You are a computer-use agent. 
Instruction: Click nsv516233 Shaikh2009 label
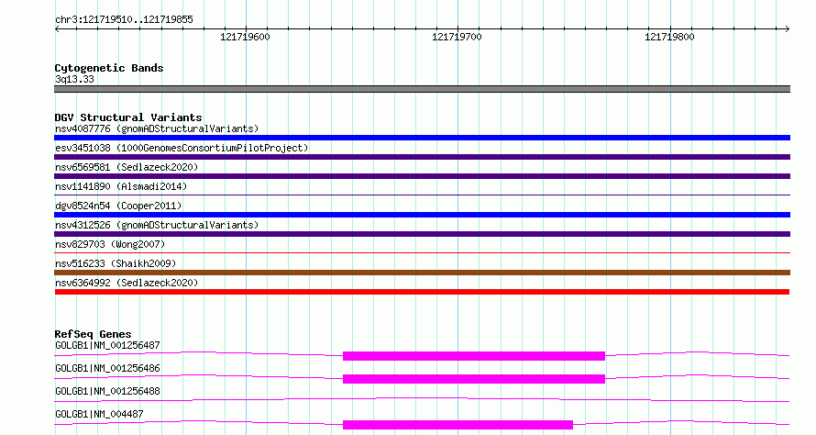click(116, 263)
